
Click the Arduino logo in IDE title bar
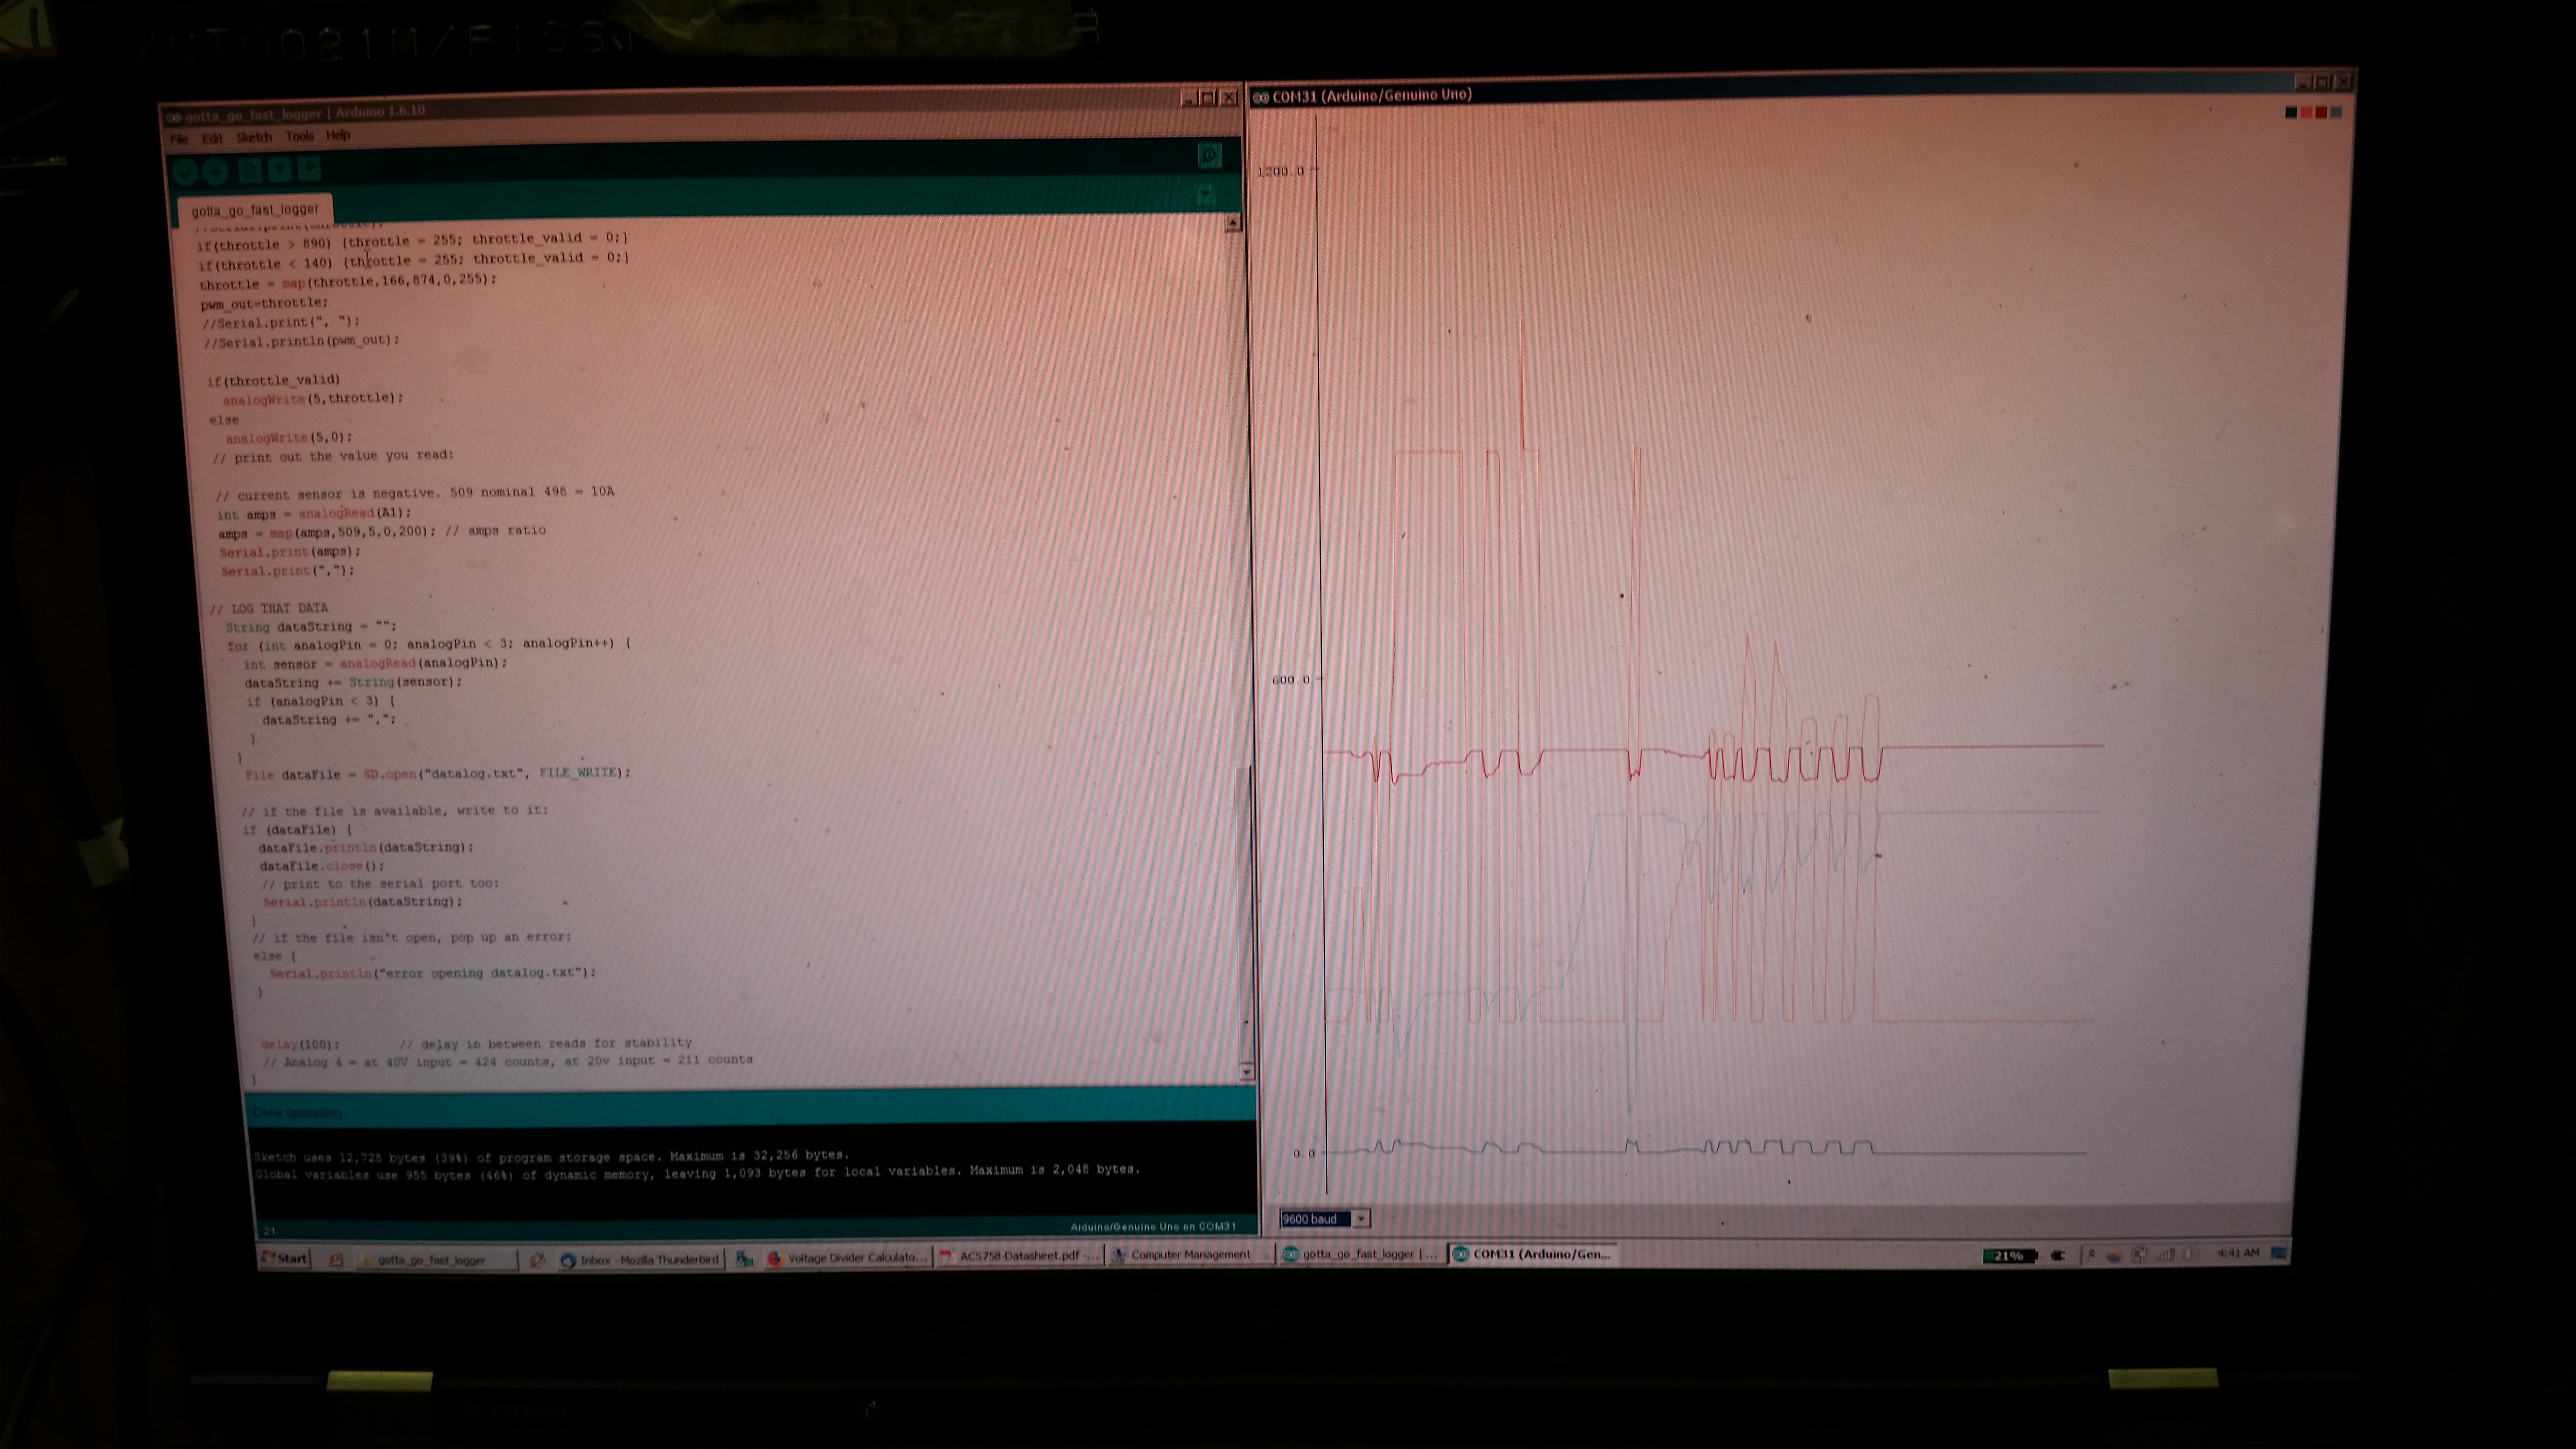tap(174, 117)
